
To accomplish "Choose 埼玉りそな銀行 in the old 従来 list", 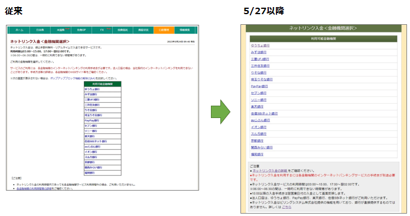I will [x=93, y=115].
